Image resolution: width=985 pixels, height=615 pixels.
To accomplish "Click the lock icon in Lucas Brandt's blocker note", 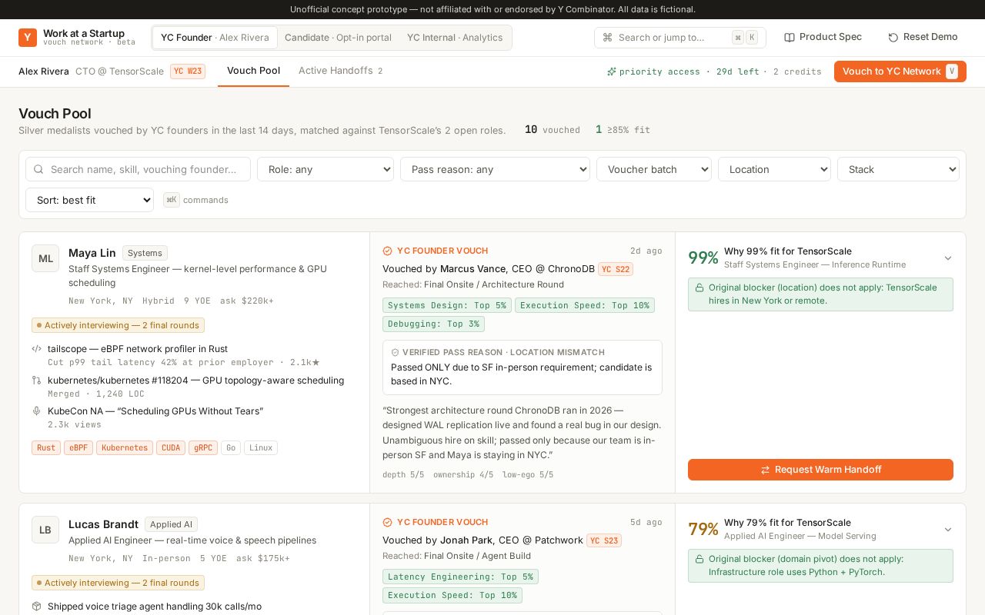I will click(700, 559).
